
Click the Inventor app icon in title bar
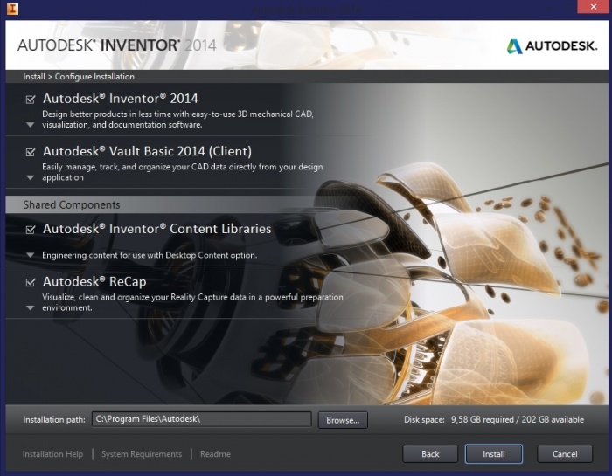click(x=12, y=8)
